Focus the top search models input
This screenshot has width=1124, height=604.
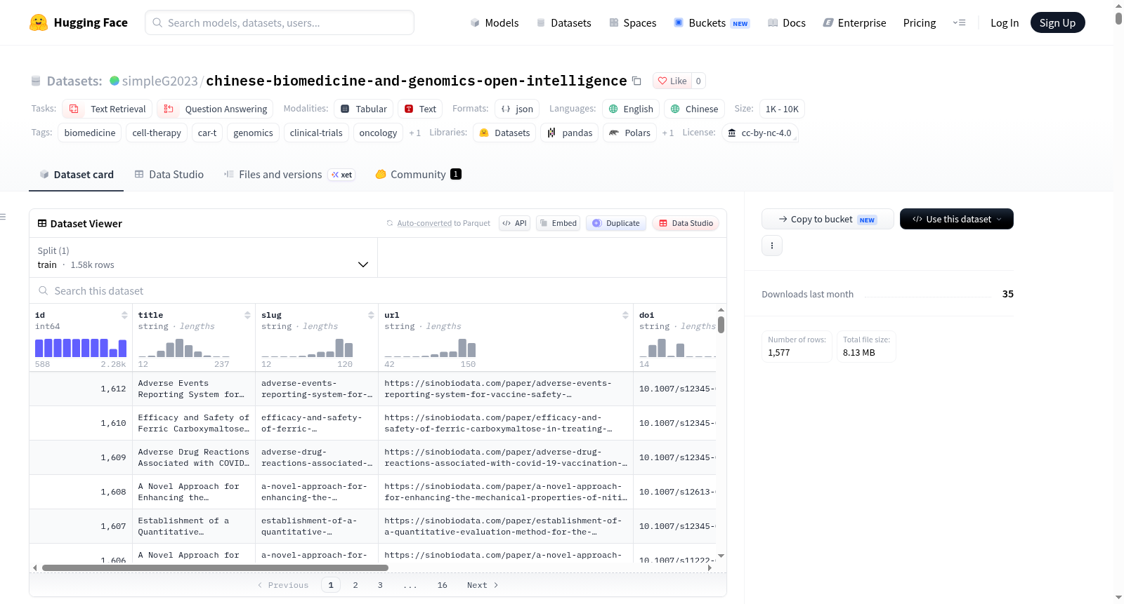pyautogui.click(x=280, y=22)
